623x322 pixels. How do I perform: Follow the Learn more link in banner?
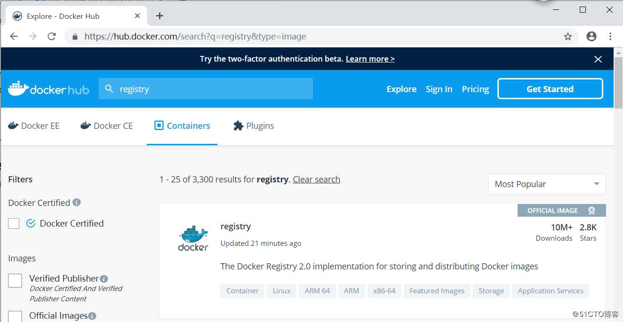tap(370, 59)
